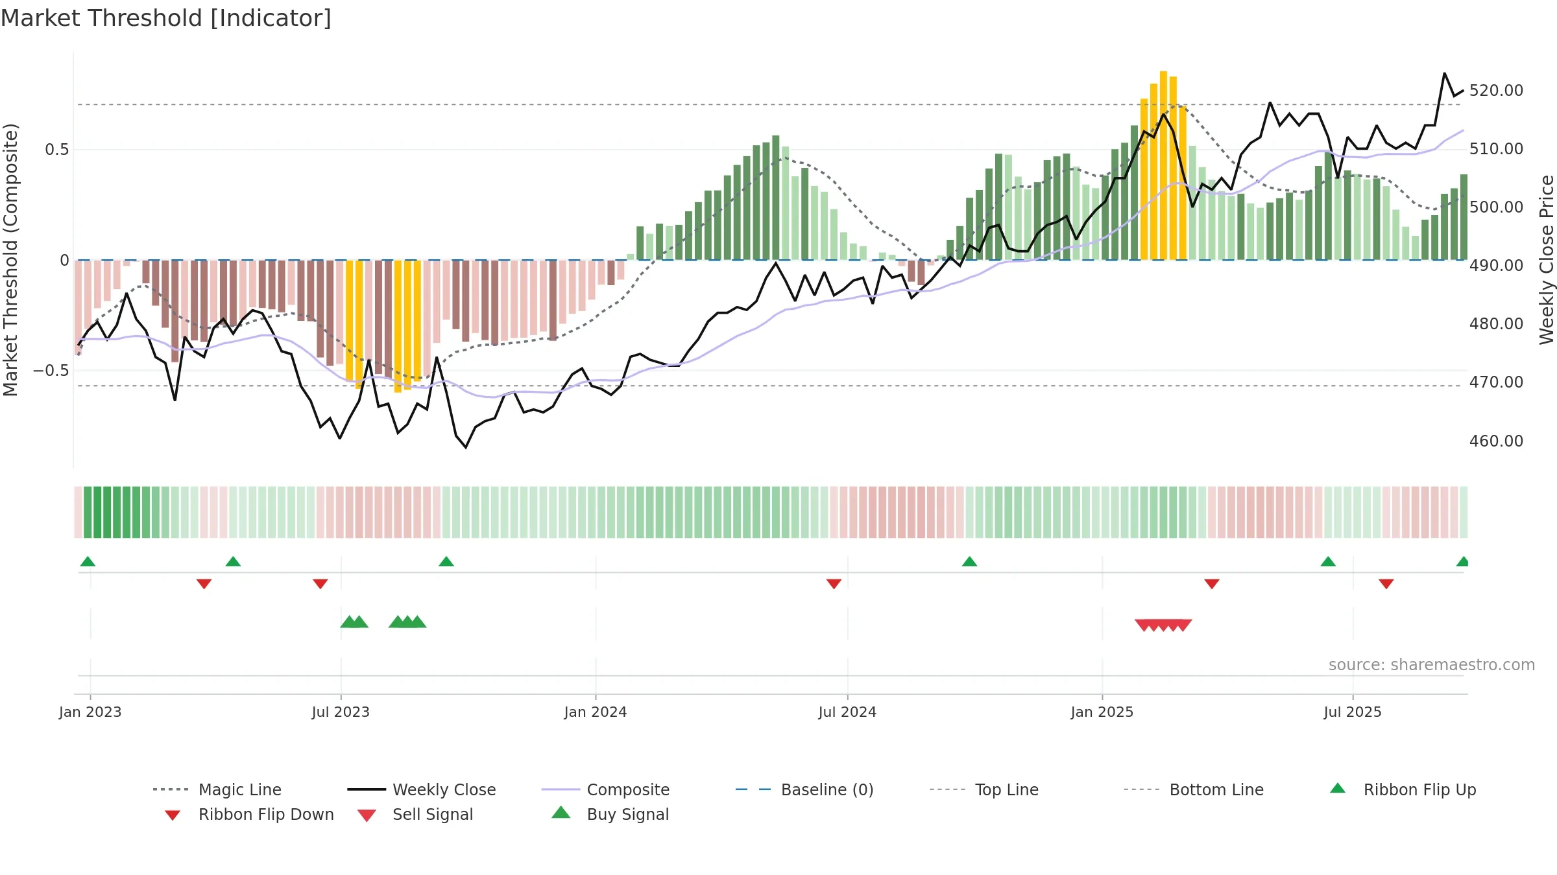Click the Market Threshold (Composite) axis title

point(10,259)
